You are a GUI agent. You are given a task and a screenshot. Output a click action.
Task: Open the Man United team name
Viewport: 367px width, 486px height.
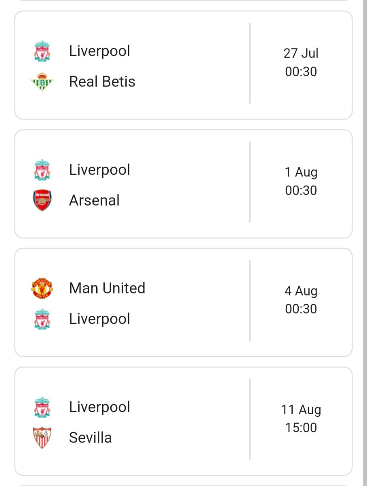(107, 288)
